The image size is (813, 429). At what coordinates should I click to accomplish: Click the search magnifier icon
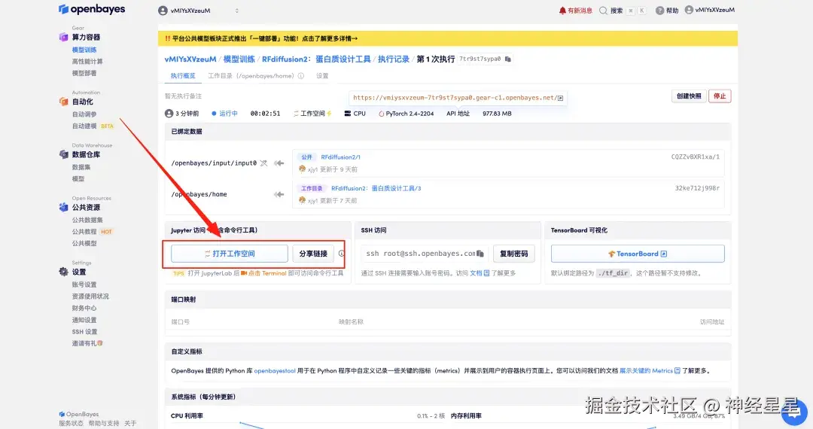[603, 11]
